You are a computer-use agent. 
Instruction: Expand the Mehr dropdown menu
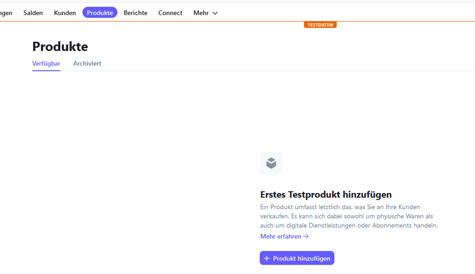(x=205, y=13)
